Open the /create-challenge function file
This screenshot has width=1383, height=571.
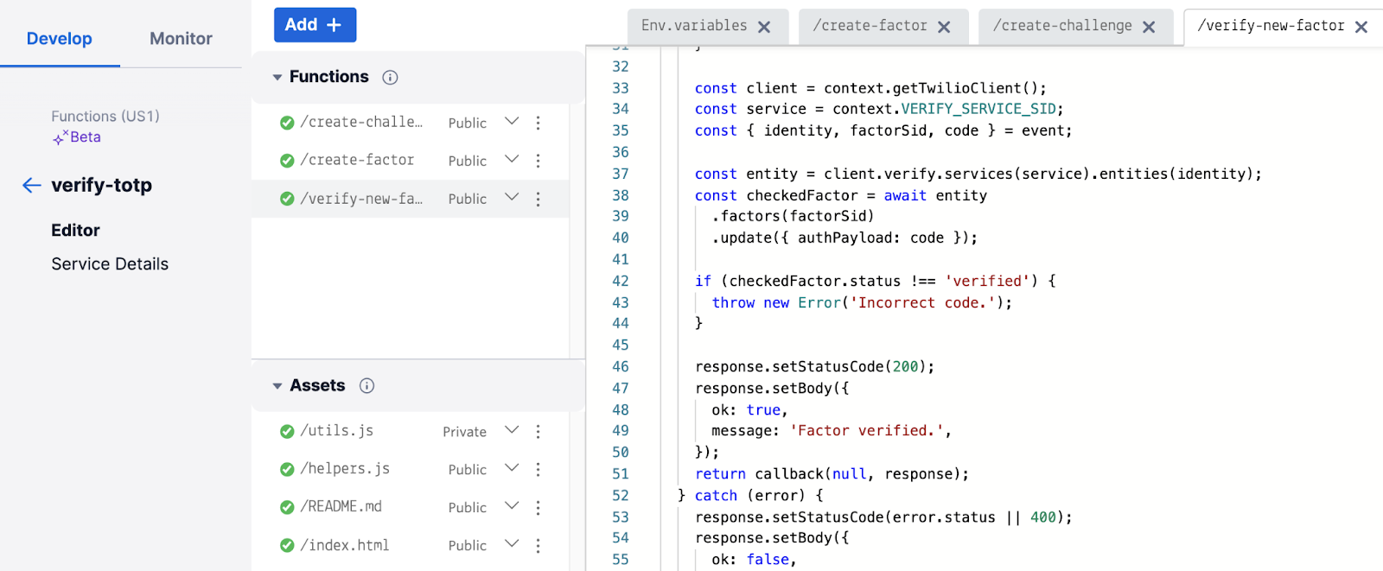361,123
